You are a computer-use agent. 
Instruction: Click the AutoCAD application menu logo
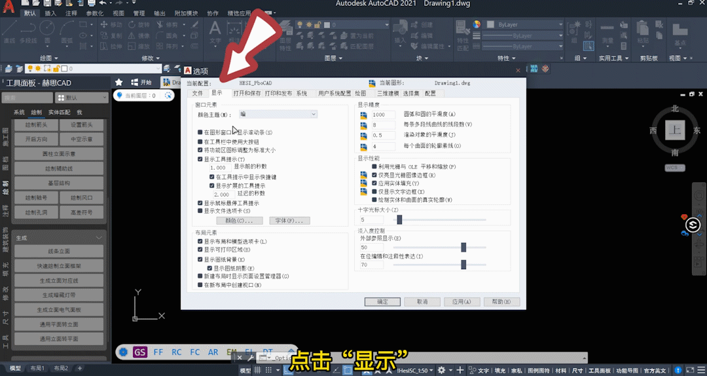pos(8,7)
